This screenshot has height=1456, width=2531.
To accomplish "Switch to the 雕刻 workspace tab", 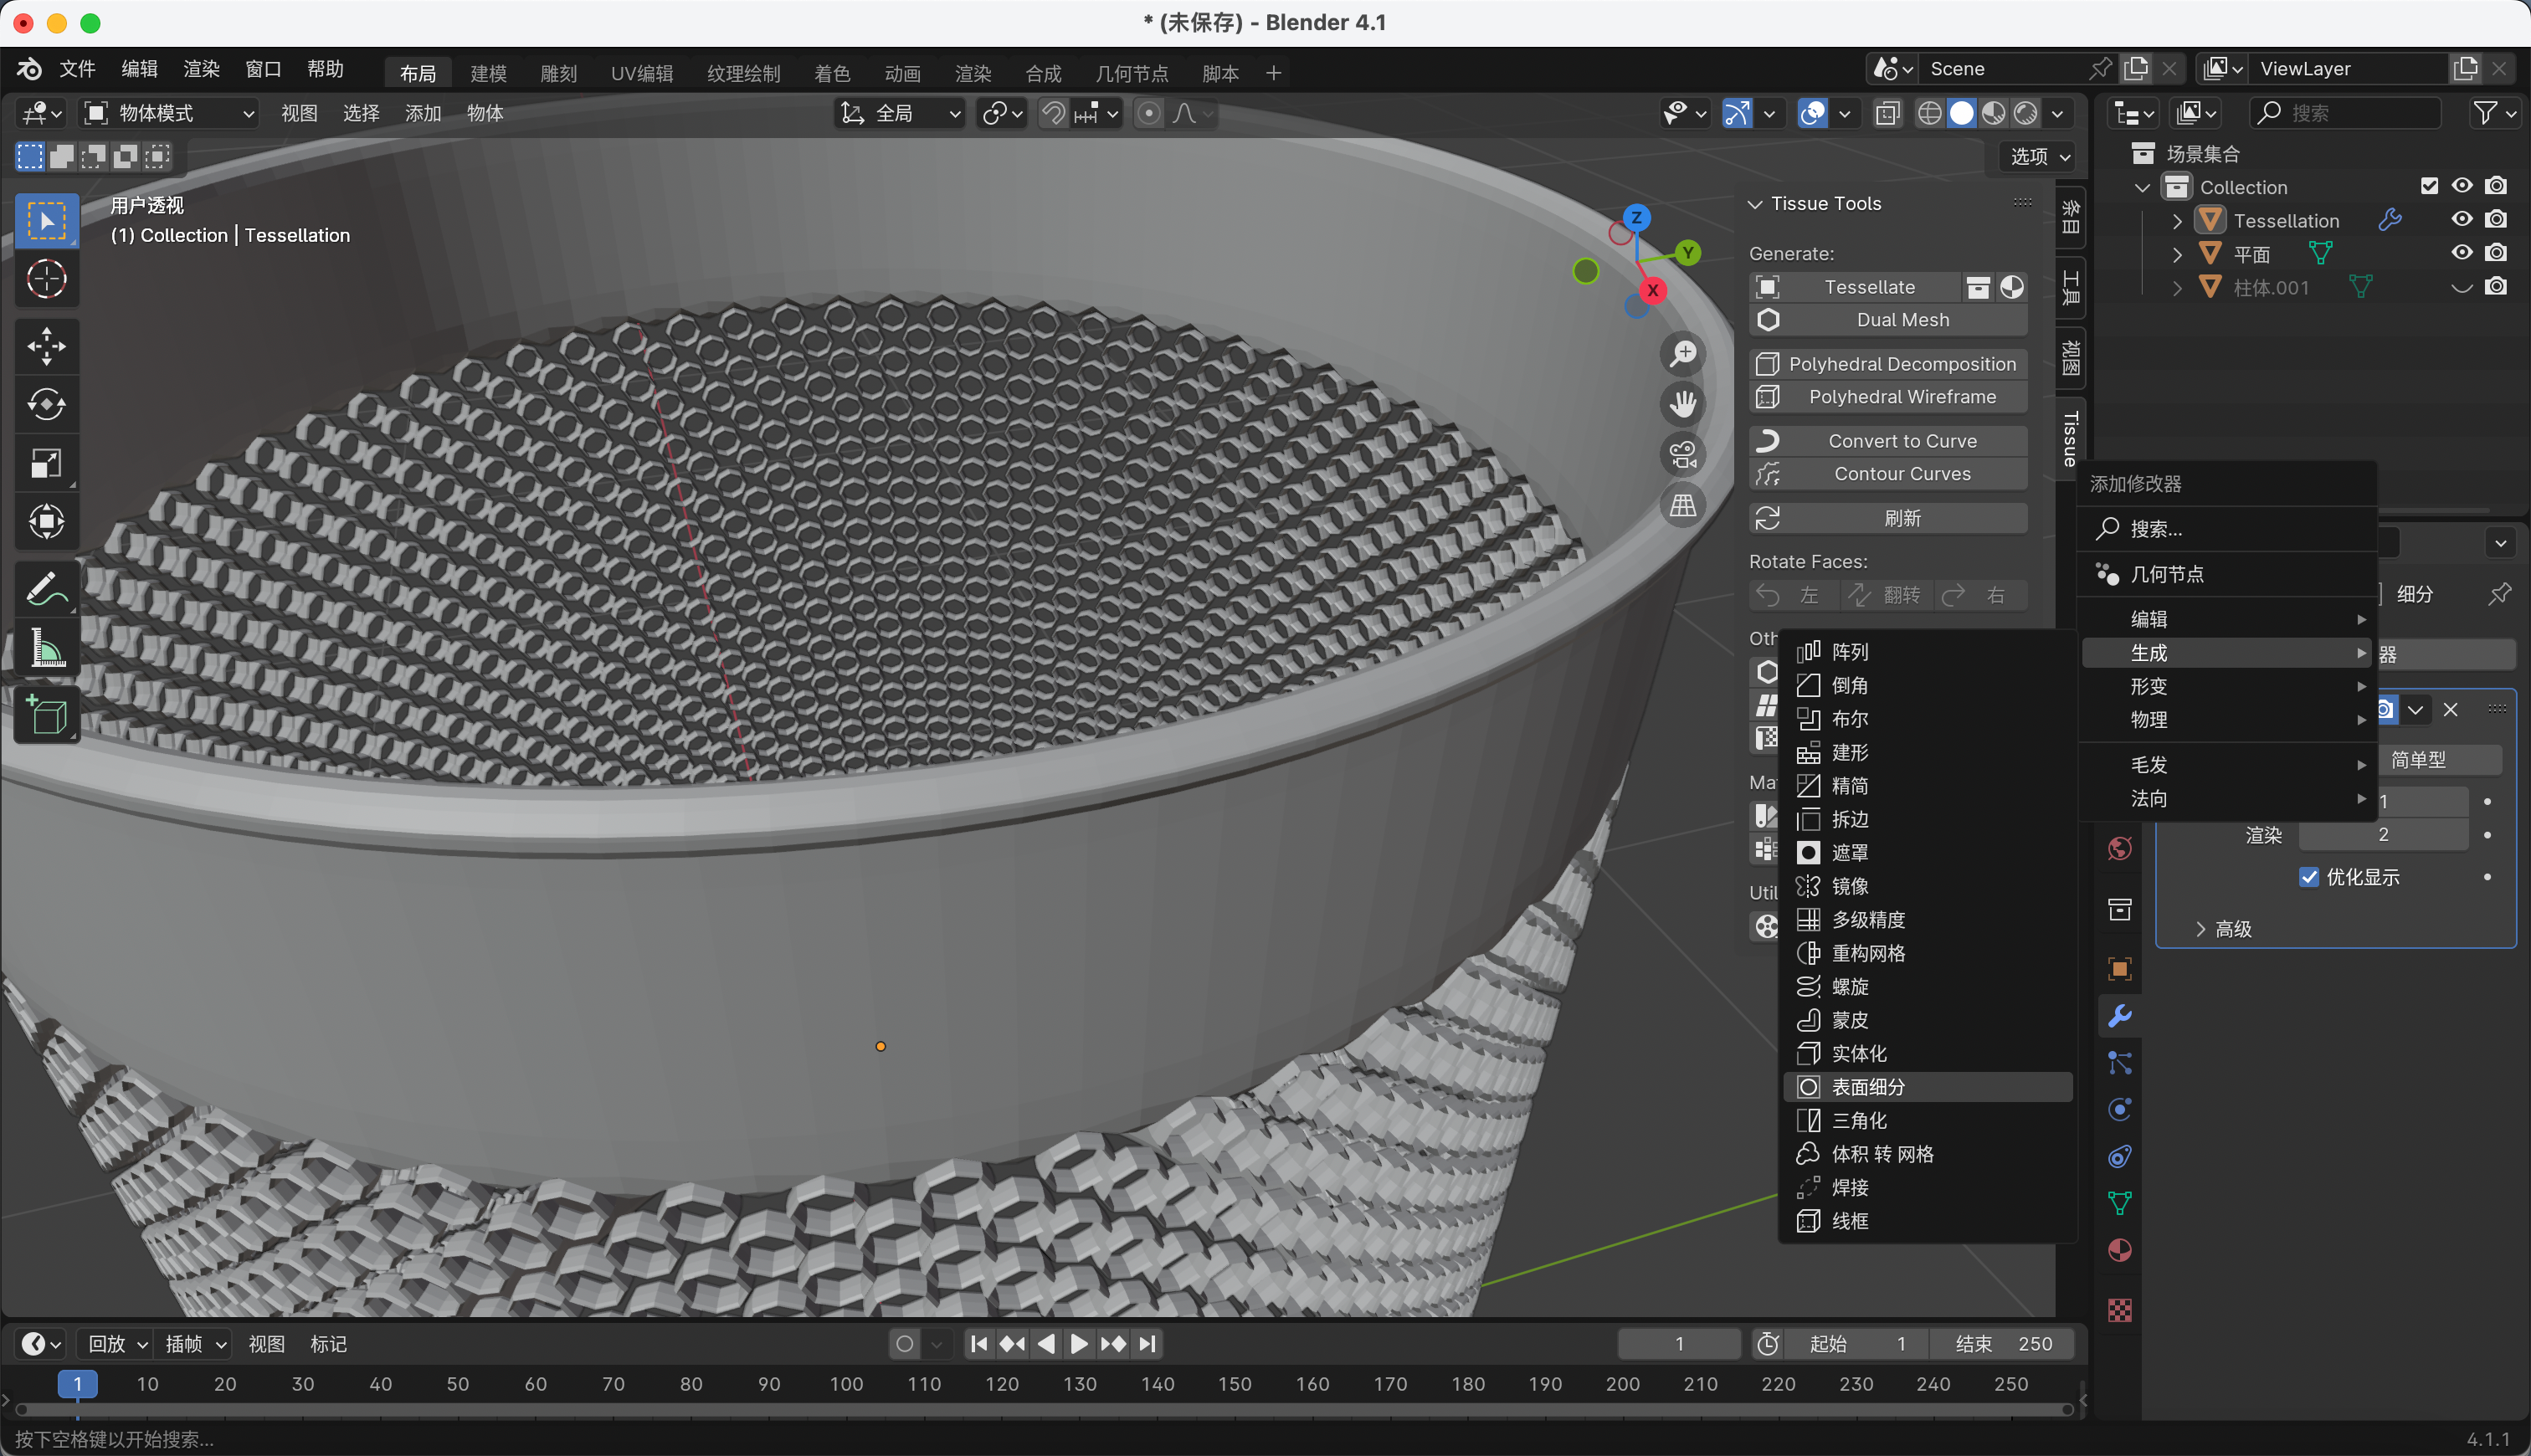I will (x=558, y=73).
